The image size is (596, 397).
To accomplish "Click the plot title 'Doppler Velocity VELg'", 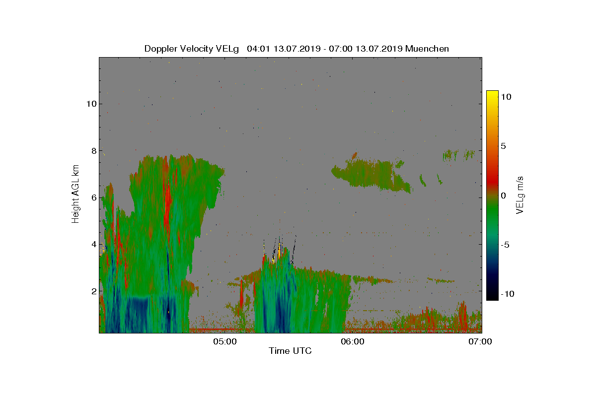I will (191, 49).
